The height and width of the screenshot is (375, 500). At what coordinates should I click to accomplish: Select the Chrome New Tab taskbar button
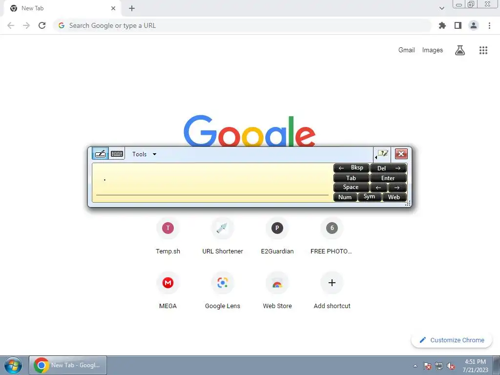click(x=68, y=365)
